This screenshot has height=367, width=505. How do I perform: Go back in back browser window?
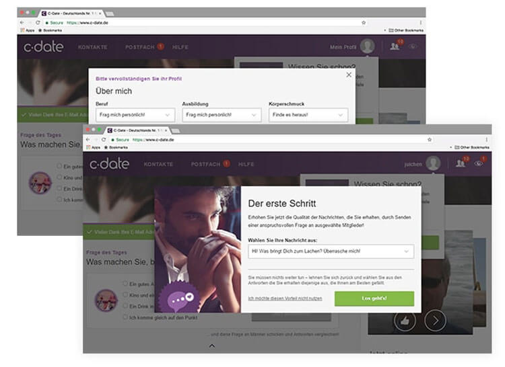22,22
